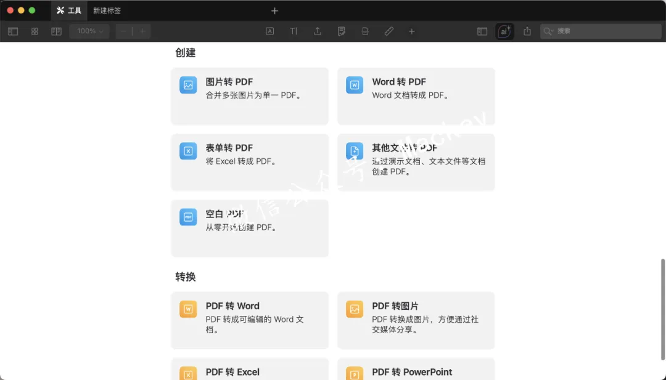This screenshot has height=380, width=666.
Task: Switch to two-page reading view icon
Action: 56,31
